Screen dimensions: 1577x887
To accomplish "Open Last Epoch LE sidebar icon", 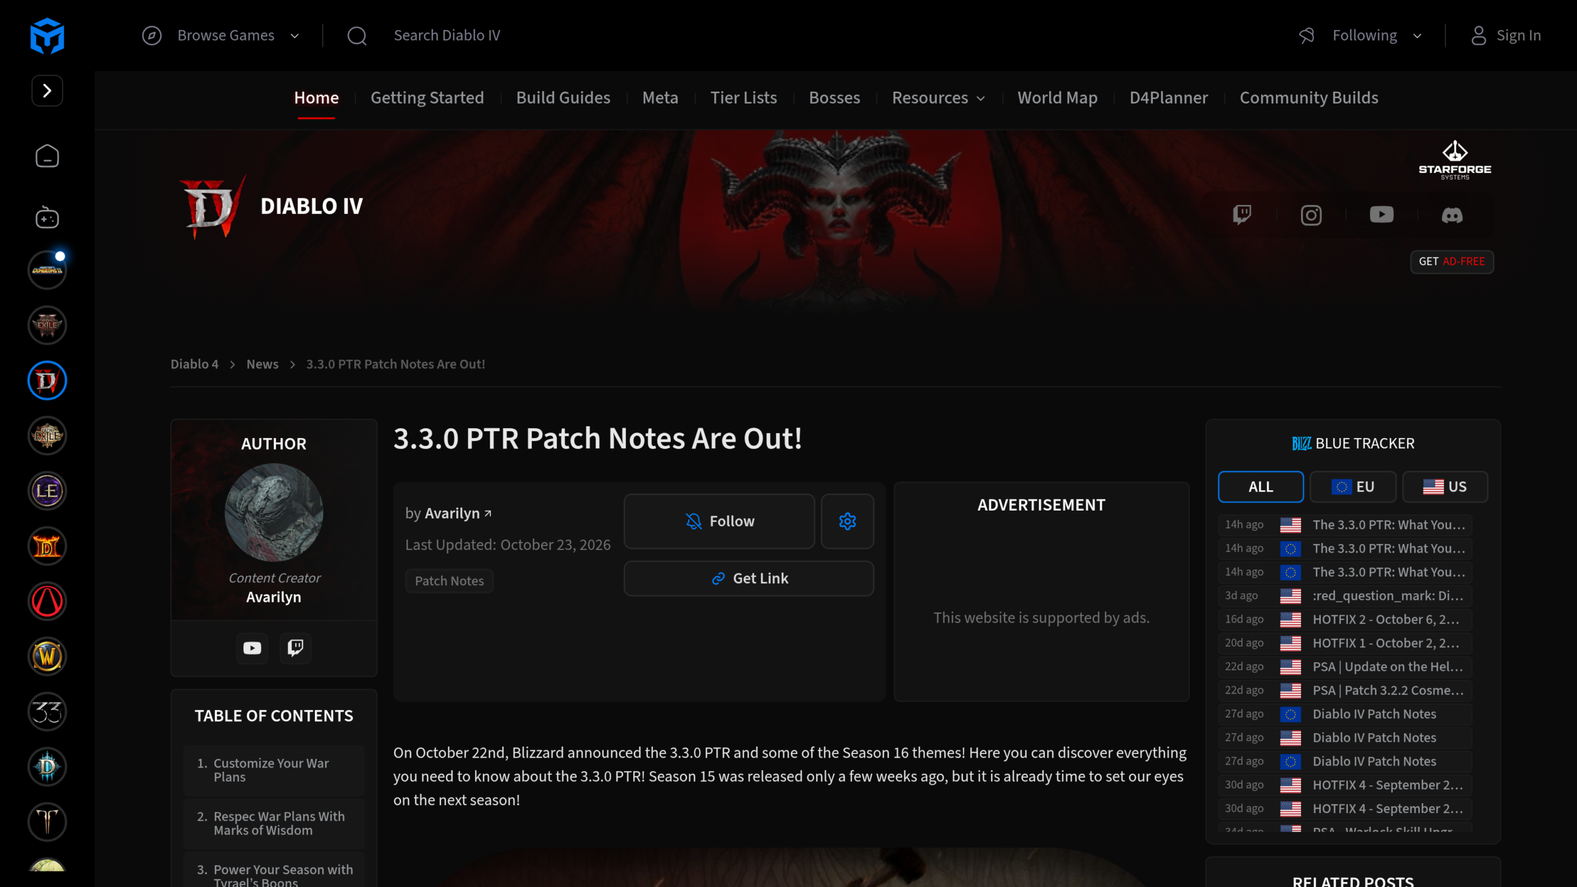I will (47, 491).
